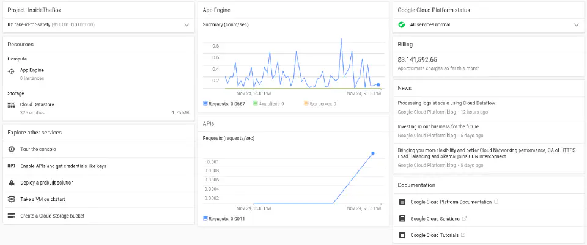Open Google Cloud Platform Documentation link
The image size is (587, 245).
pyautogui.click(x=449, y=202)
